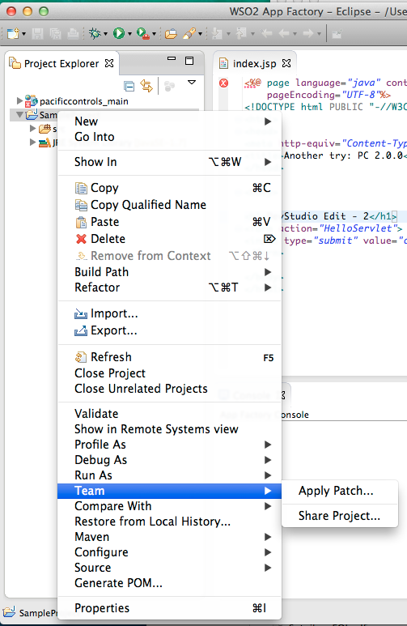Choose Close Project

click(169, 373)
